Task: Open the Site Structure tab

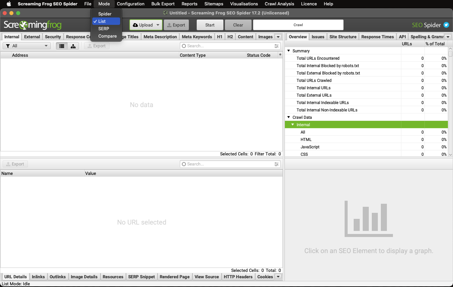Action: click(343, 37)
